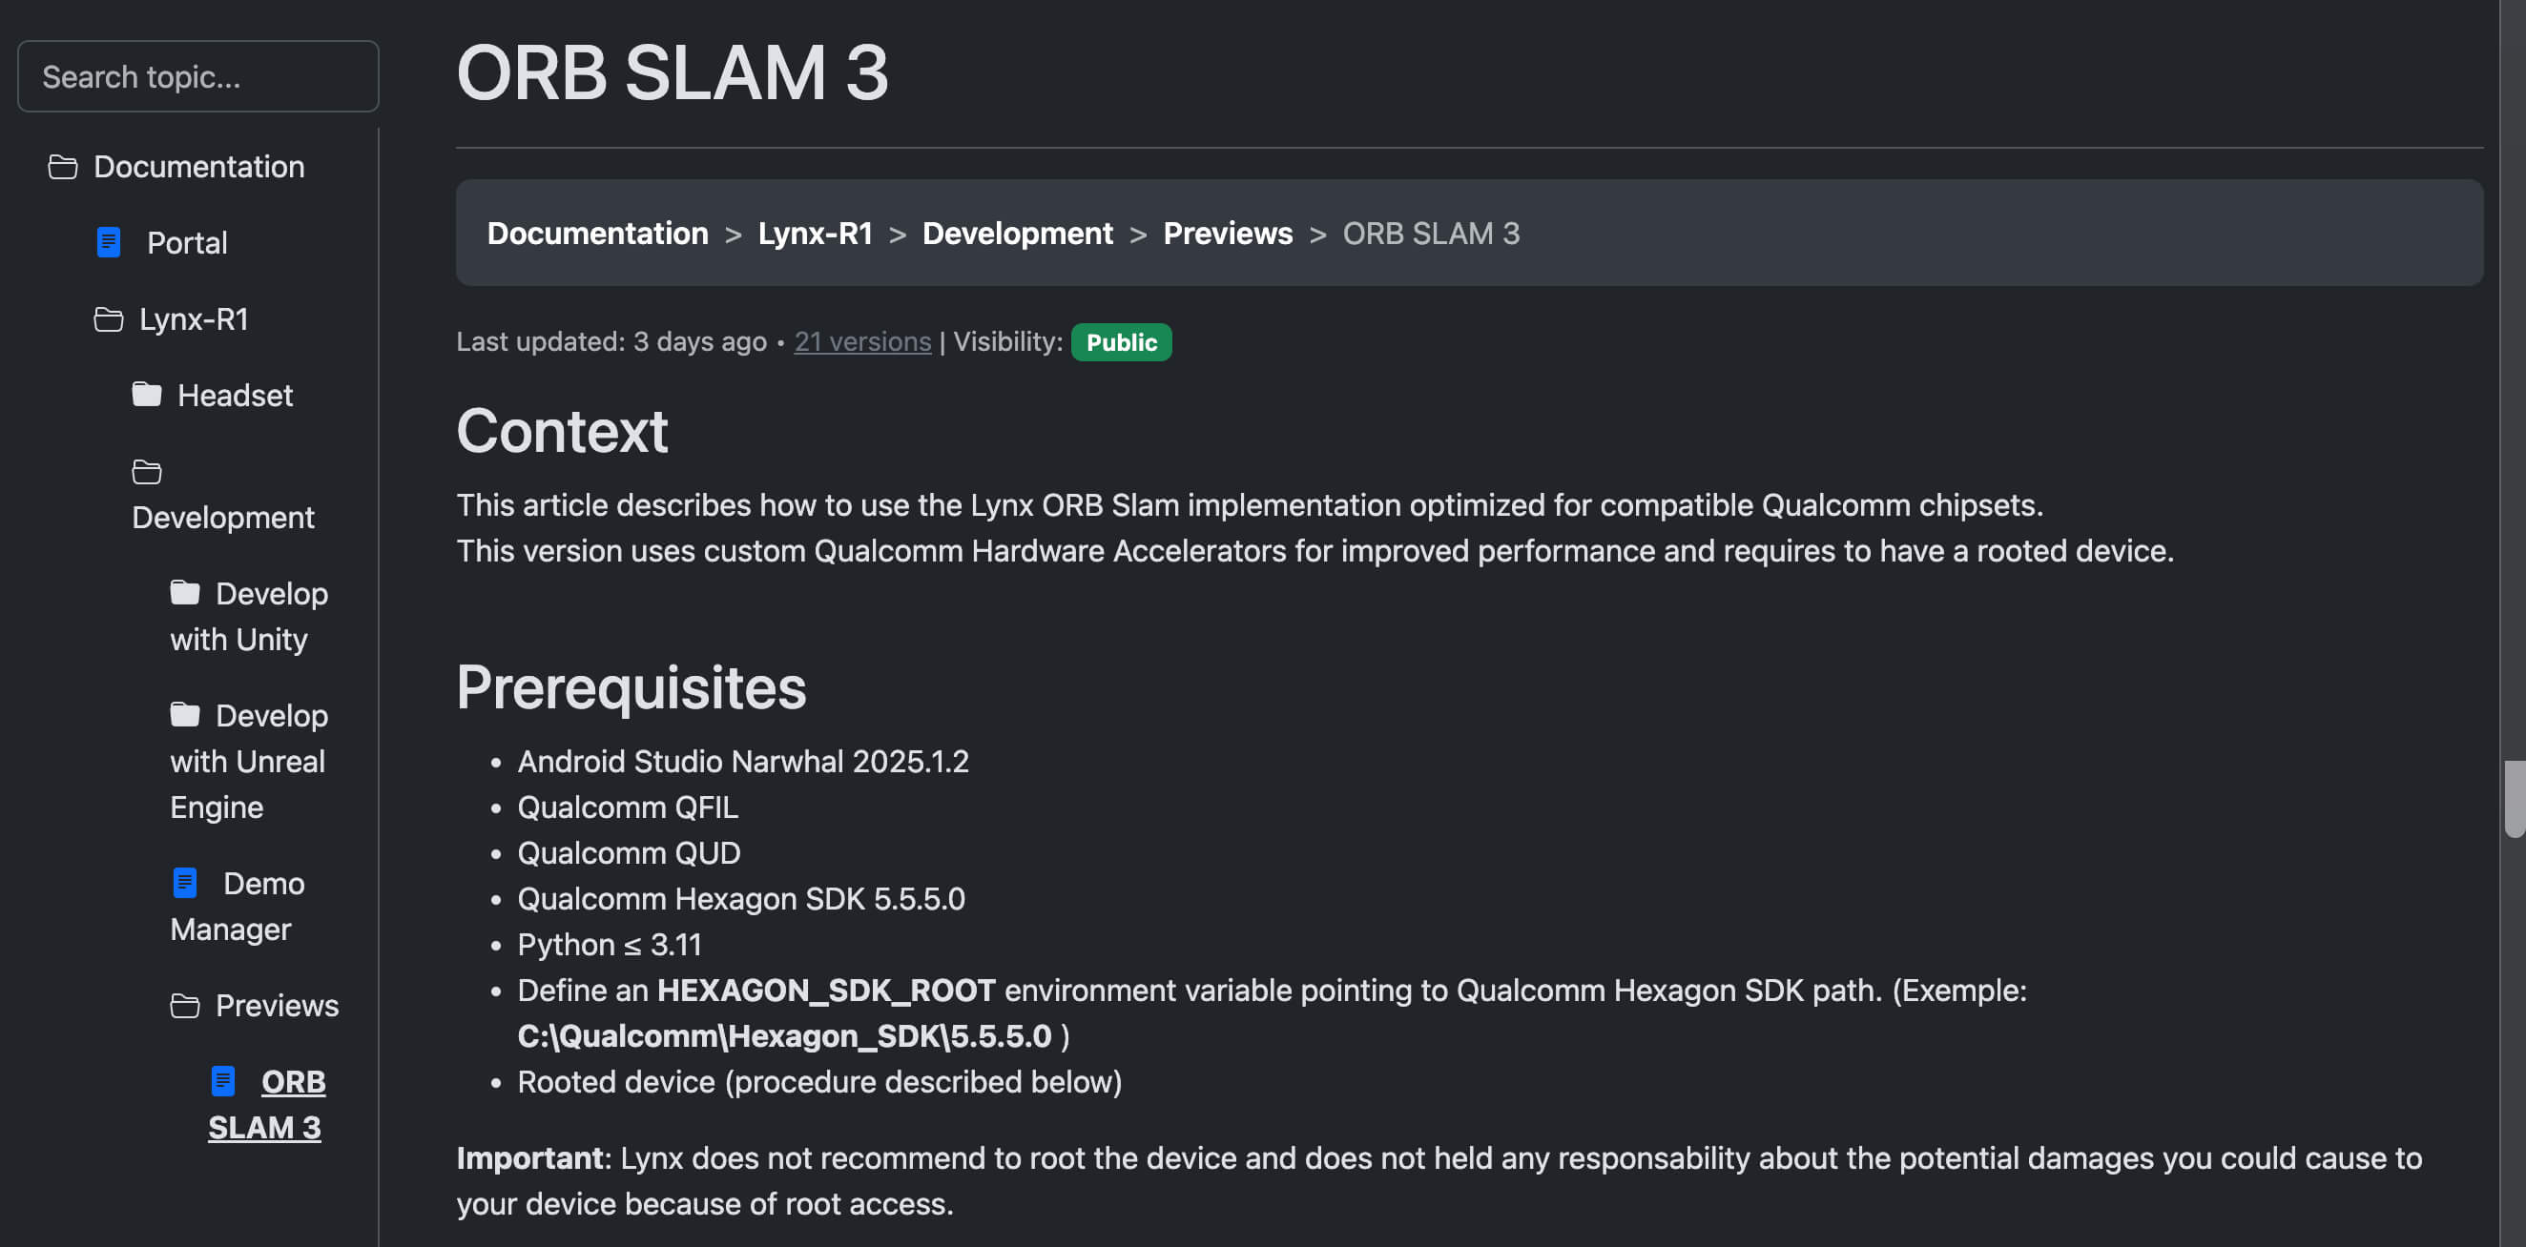
Task: Click the Develop with Unity folder icon
Action: tap(184, 593)
